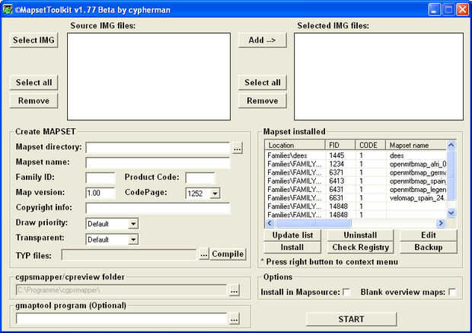
Task: Select the openmtbmap_legen row
Action: pyautogui.click(x=356, y=189)
